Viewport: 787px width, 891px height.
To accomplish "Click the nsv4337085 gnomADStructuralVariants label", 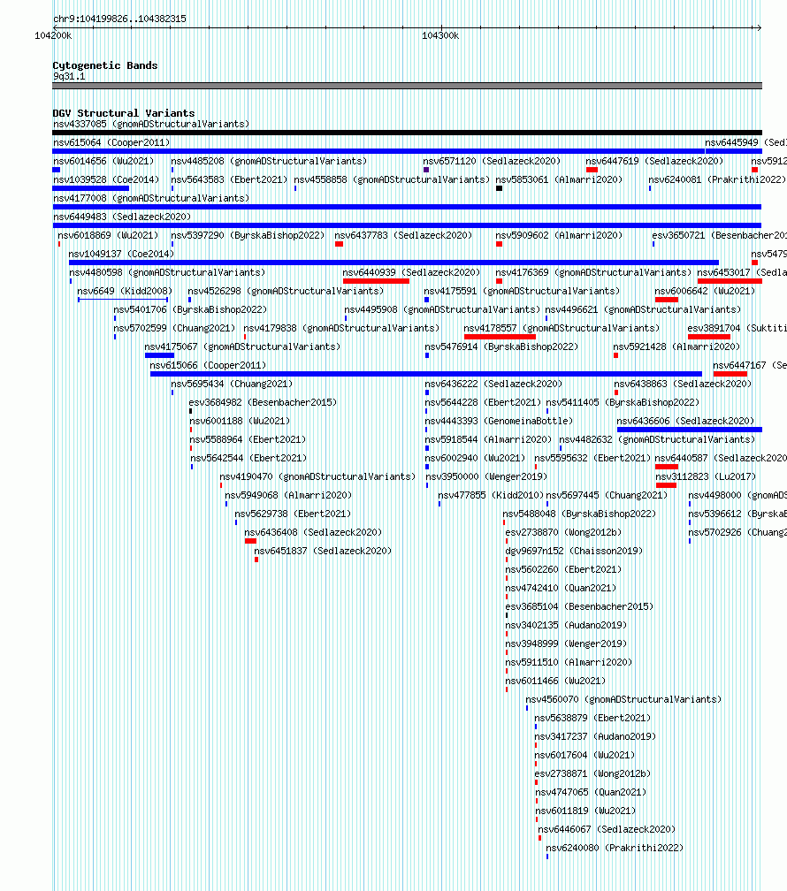I will point(151,124).
